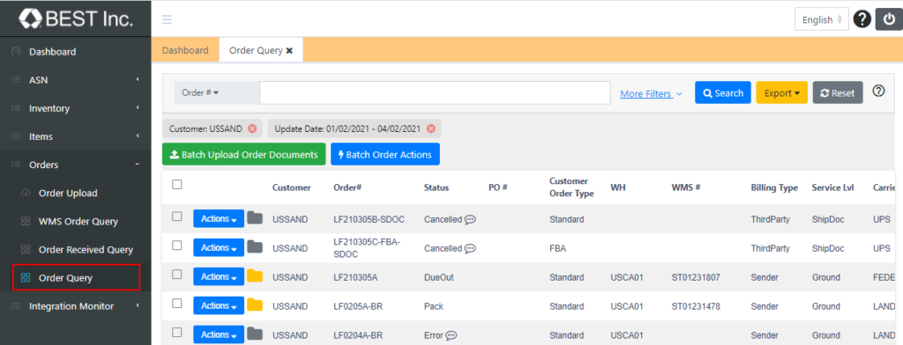Open Actions dropdown for LF210305B-SDOC

[219, 218]
